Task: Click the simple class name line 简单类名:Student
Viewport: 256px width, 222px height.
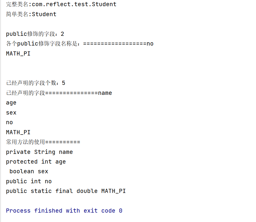Action: point(31,14)
